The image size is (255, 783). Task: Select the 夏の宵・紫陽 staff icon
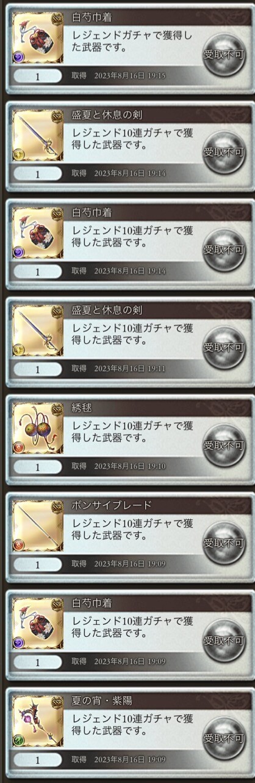[37, 721]
